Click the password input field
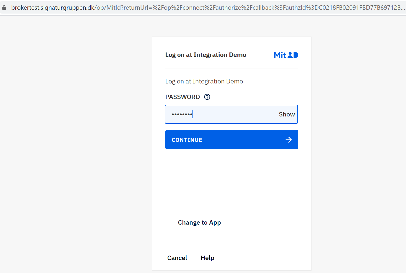Viewport: 406px width, 273px height. 231,114
